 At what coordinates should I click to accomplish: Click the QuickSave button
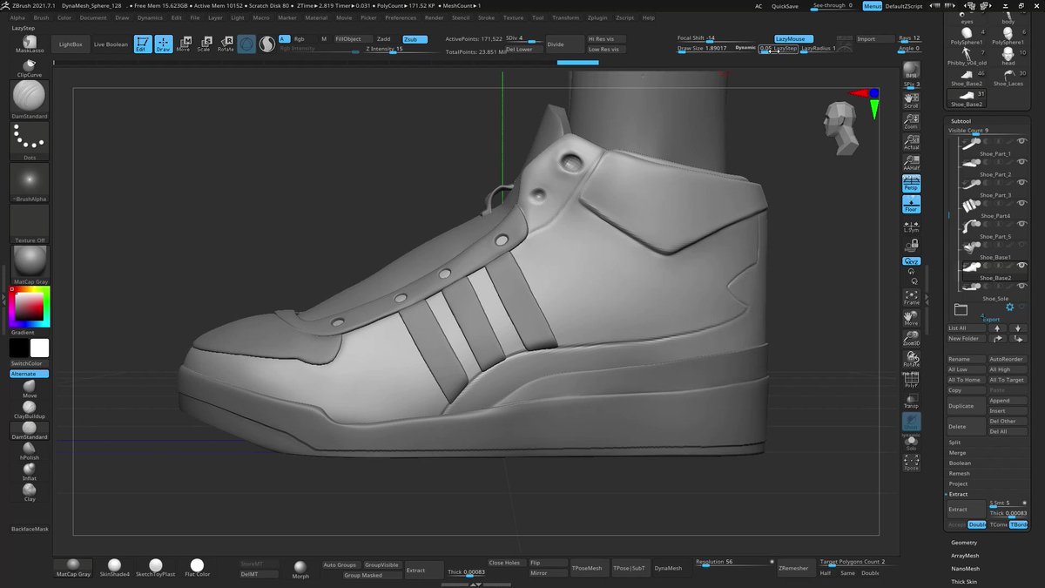tap(785, 6)
